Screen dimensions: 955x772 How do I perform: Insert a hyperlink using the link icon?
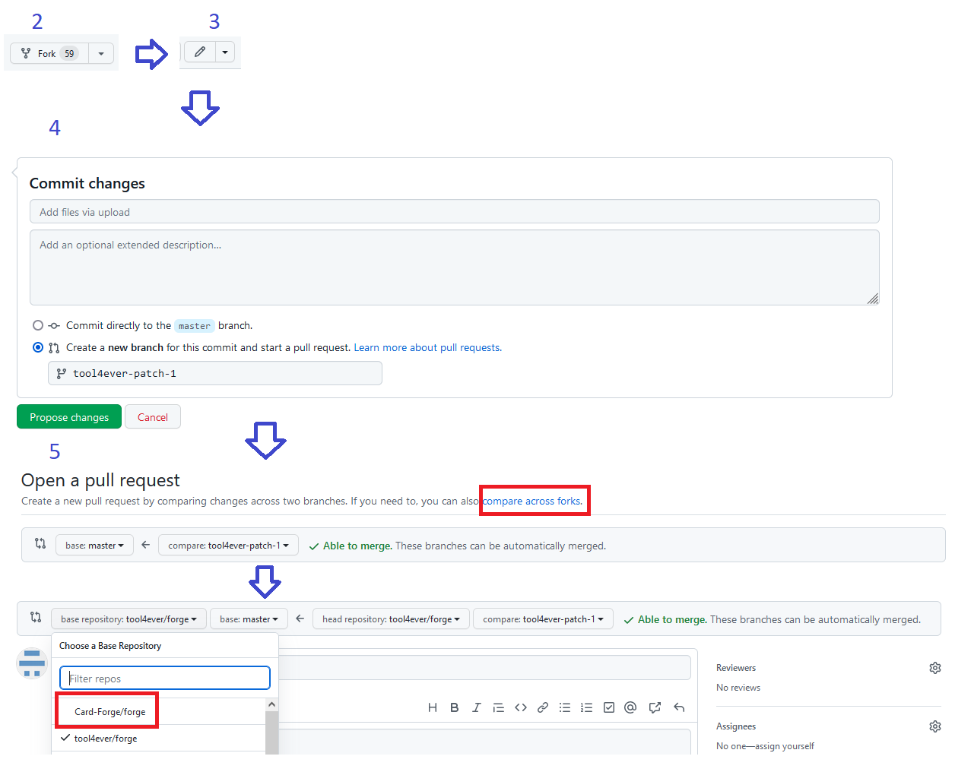tap(542, 707)
